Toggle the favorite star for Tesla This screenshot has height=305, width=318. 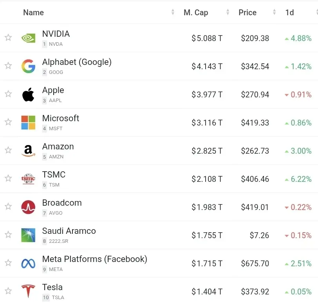coord(8,291)
